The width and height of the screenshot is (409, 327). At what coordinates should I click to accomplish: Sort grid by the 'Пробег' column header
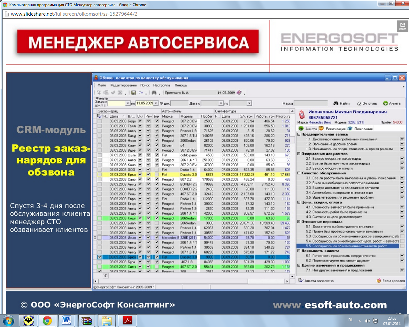click(207, 116)
